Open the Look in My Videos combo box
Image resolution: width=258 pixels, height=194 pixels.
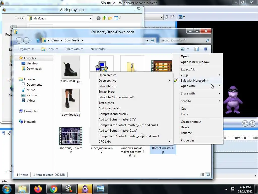click(60, 18)
